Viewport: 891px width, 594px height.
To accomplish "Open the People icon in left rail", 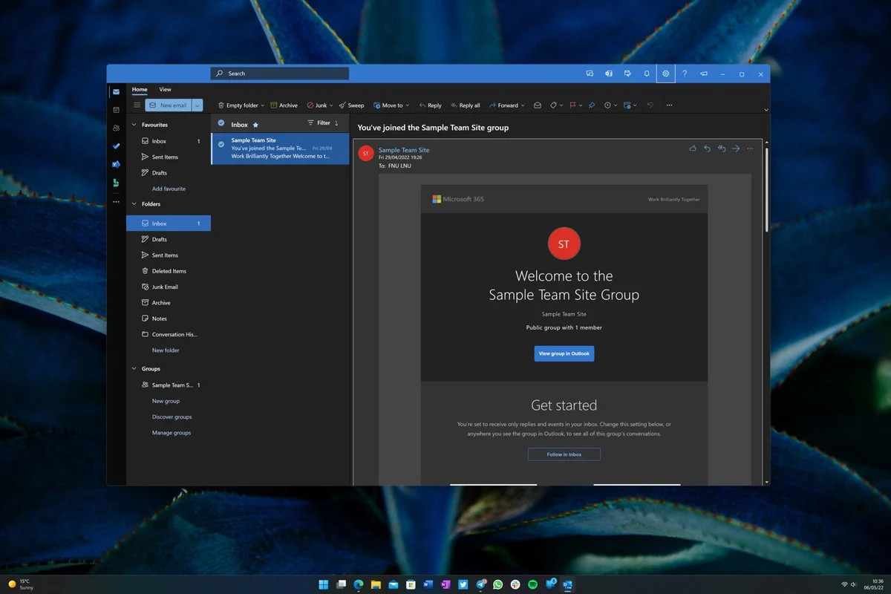I will coord(116,128).
